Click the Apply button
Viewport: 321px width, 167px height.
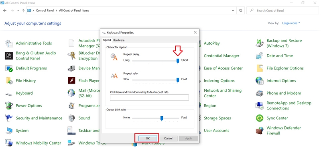click(188, 139)
